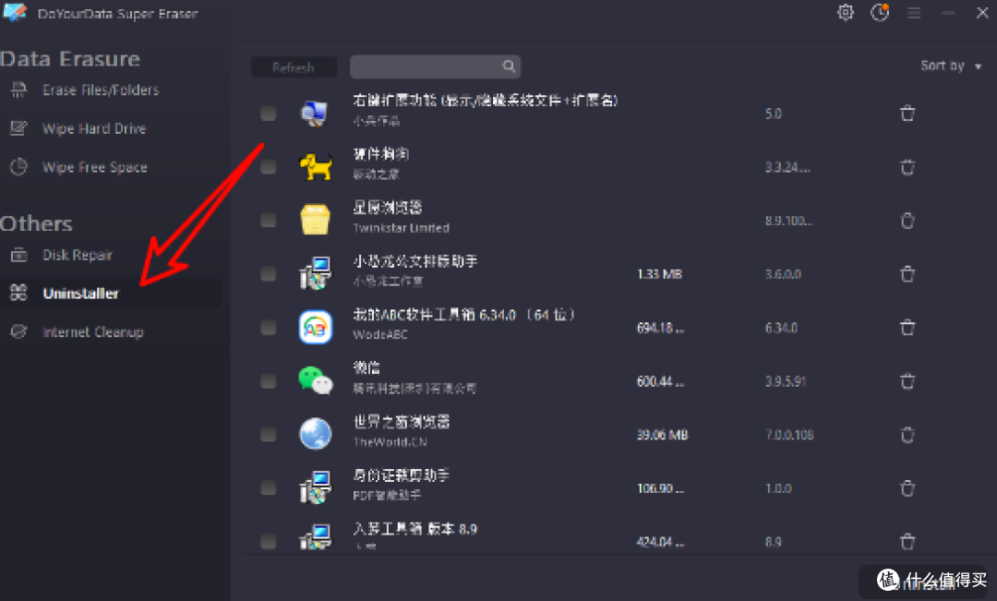Click the Twinkstar Limited publisher text
The height and width of the screenshot is (601, 997).
coord(402,228)
